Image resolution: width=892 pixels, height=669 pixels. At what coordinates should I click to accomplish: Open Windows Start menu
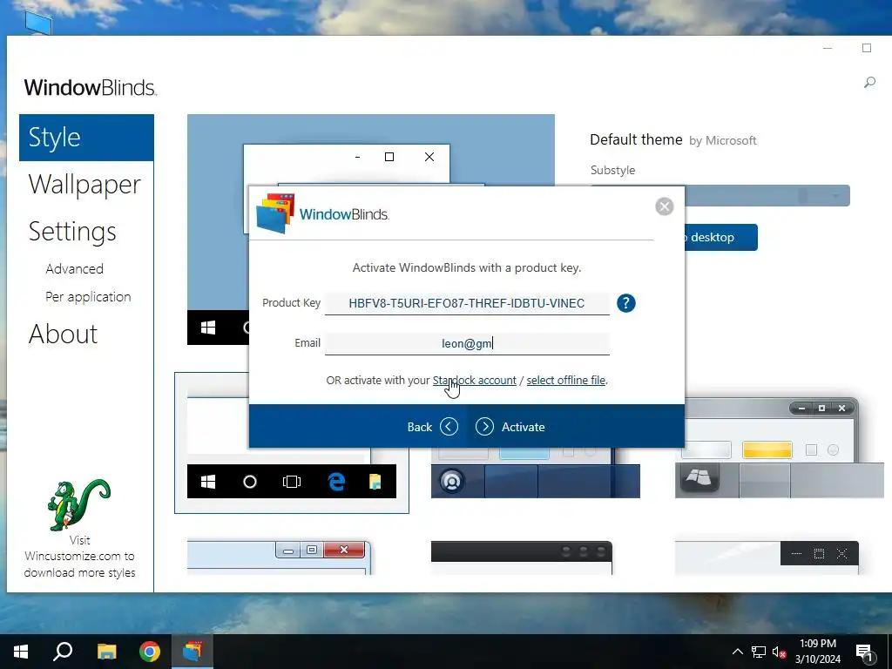tap(21, 652)
